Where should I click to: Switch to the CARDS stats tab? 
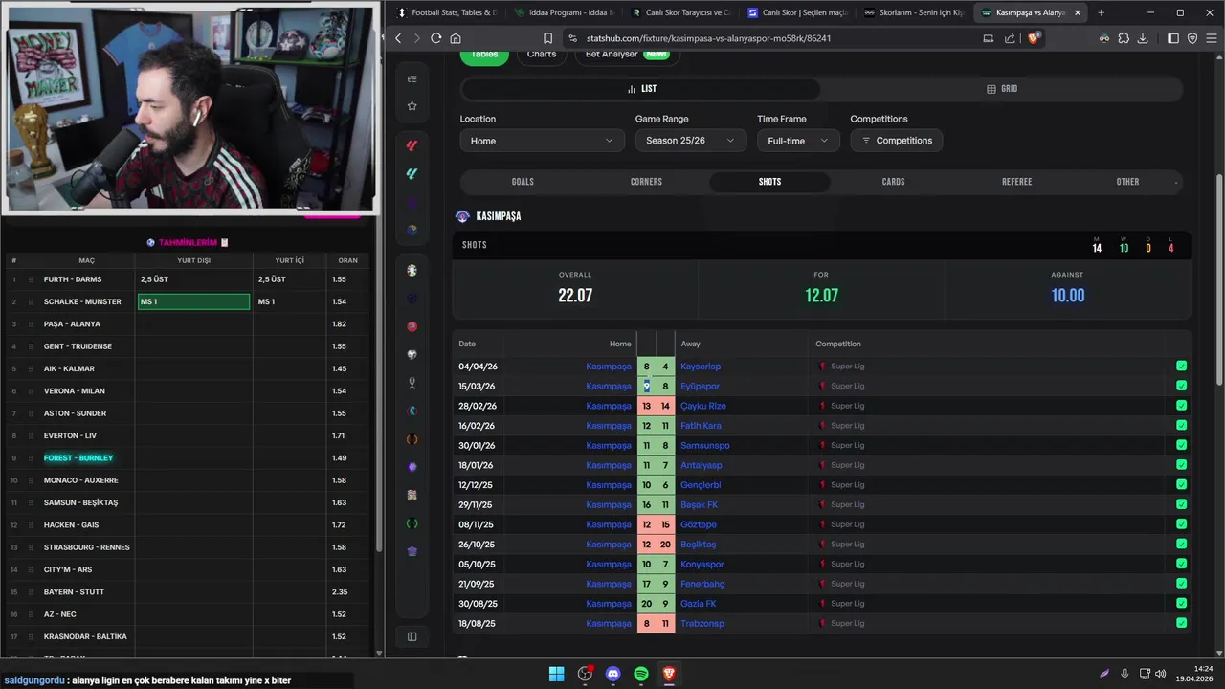click(893, 182)
